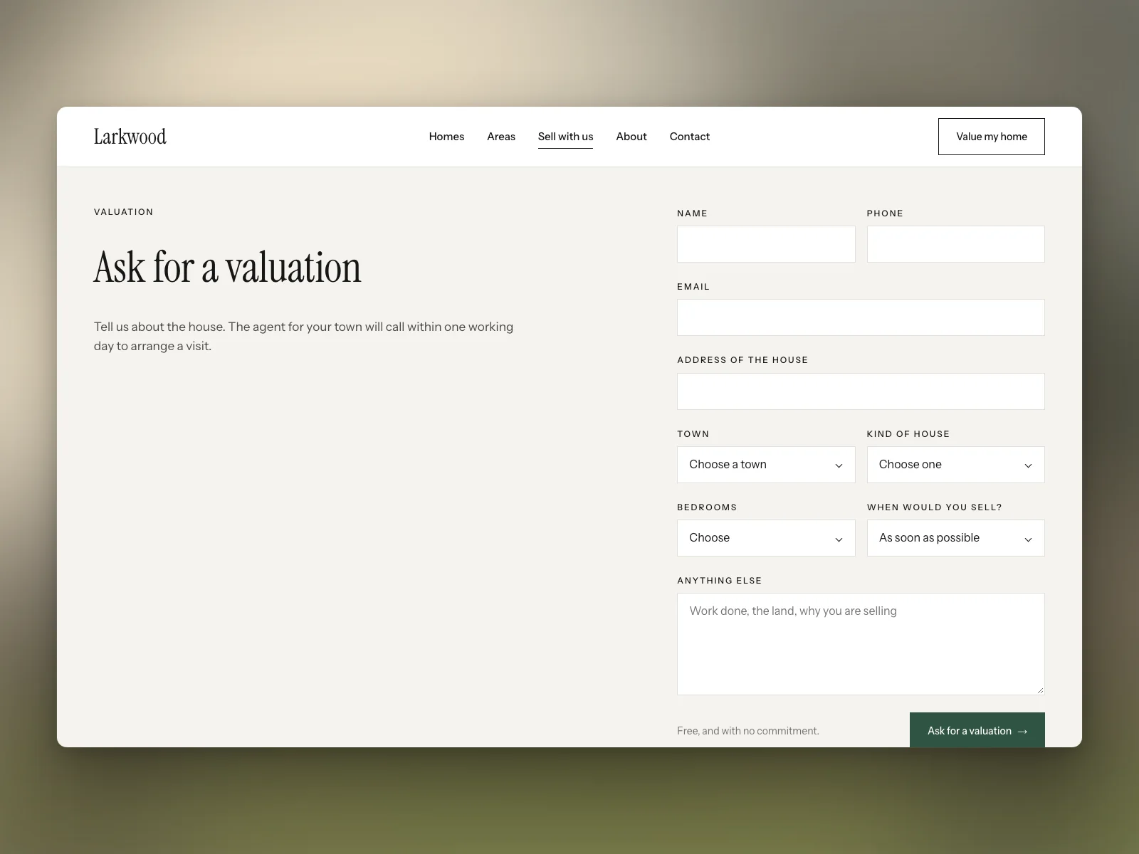The height and width of the screenshot is (854, 1139).
Task: Click the ANYTHING ELSE field label
Action: [720, 581]
